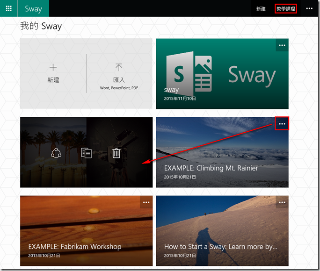Click 新建 in the top bar
The height and width of the screenshot is (271, 320).
click(x=261, y=8)
